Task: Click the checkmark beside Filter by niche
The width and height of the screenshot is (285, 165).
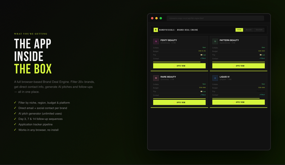Action: coord(15,102)
